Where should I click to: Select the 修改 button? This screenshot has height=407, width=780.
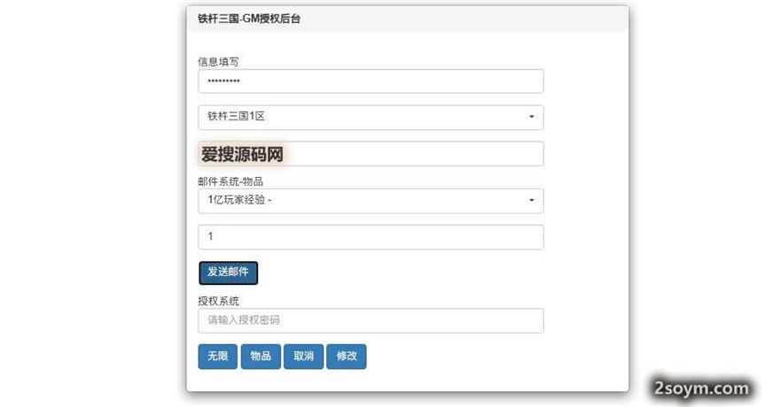(x=347, y=357)
